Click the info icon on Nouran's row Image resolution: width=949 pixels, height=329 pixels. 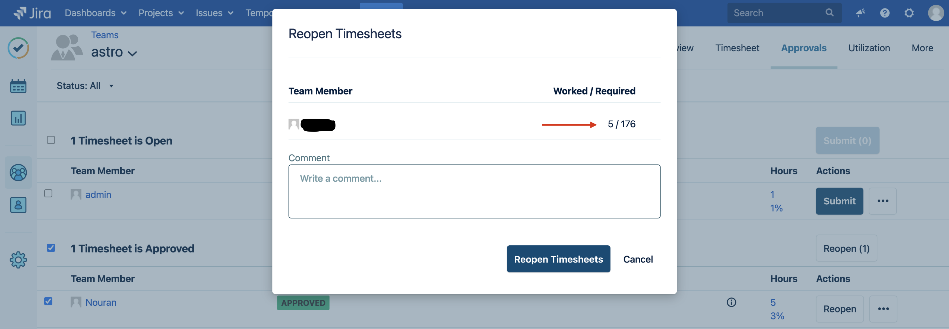coord(731,302)
